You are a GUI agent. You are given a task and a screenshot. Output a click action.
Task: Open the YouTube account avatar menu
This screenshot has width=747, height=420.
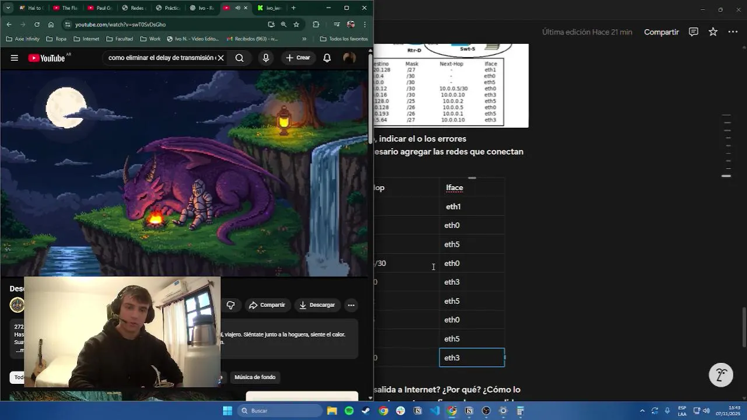350,58
